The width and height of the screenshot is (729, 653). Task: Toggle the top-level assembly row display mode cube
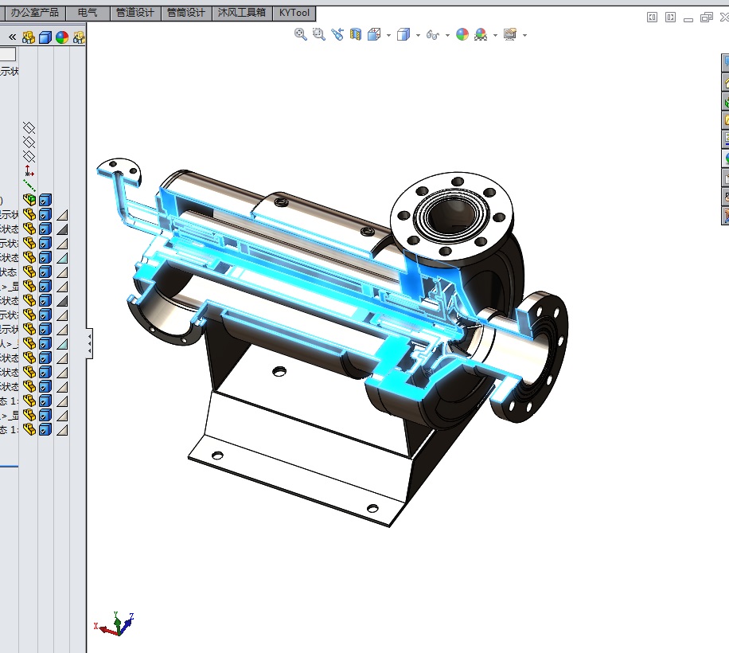[45, 200]
